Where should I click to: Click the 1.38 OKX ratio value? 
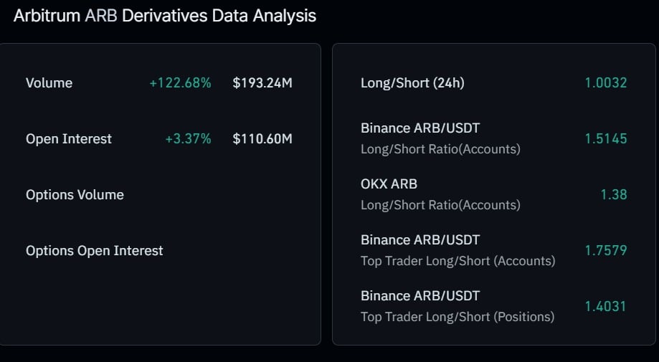pos(614,194)
